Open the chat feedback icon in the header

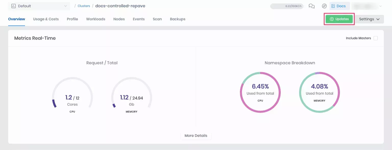(x=312, y=6)
